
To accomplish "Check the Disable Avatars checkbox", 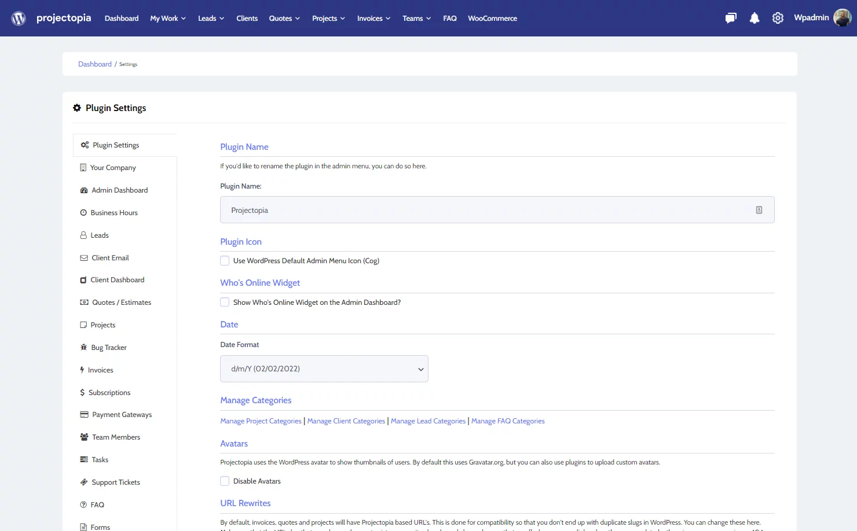I will (x=225, y=481).
